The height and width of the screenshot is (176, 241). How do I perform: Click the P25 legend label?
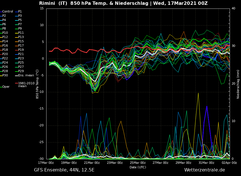coord(21,63)
